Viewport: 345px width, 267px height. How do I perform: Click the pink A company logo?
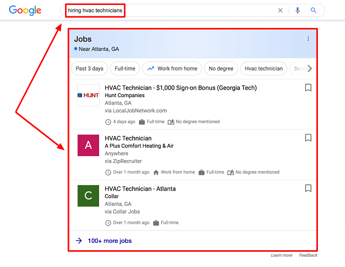(x=88, y=145)
